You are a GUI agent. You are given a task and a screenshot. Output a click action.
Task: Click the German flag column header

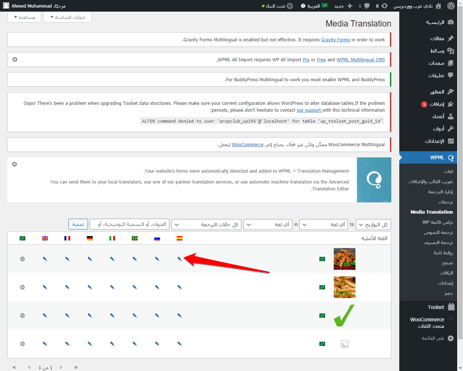[x=90, y=238]
